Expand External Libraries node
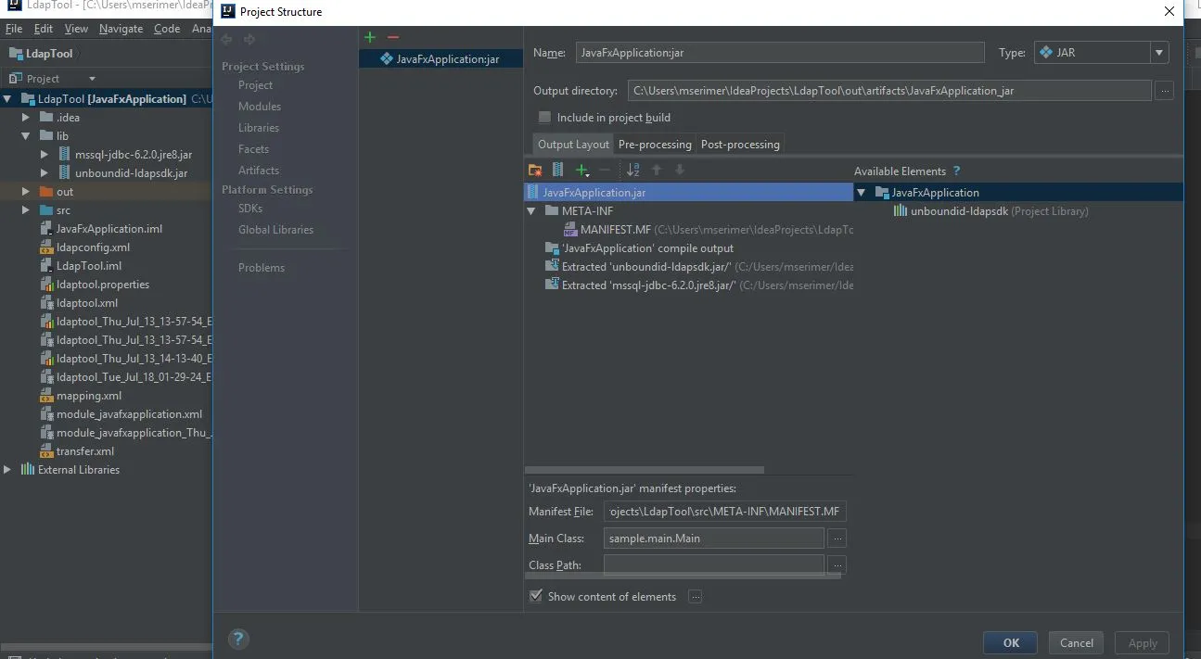Screen dimensions: 1201x659 tap(8, 470)
